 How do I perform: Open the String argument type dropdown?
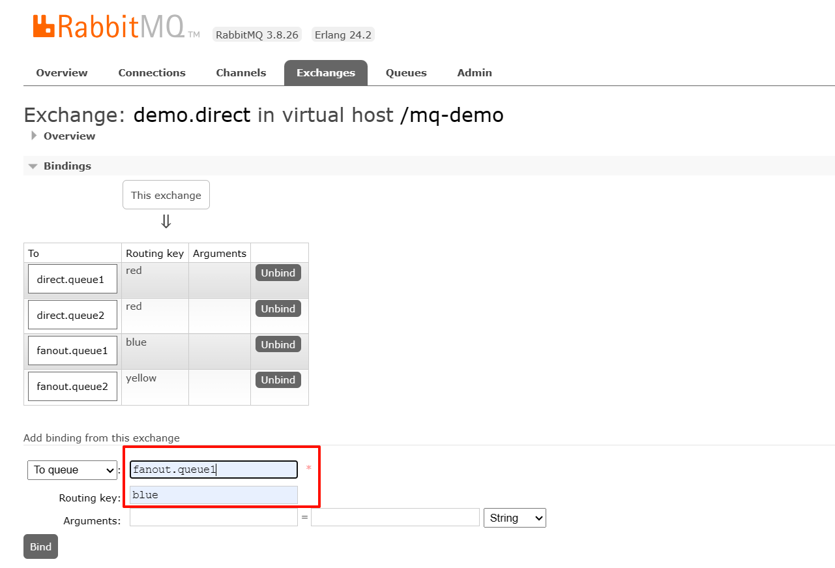[x=515, y=518]
